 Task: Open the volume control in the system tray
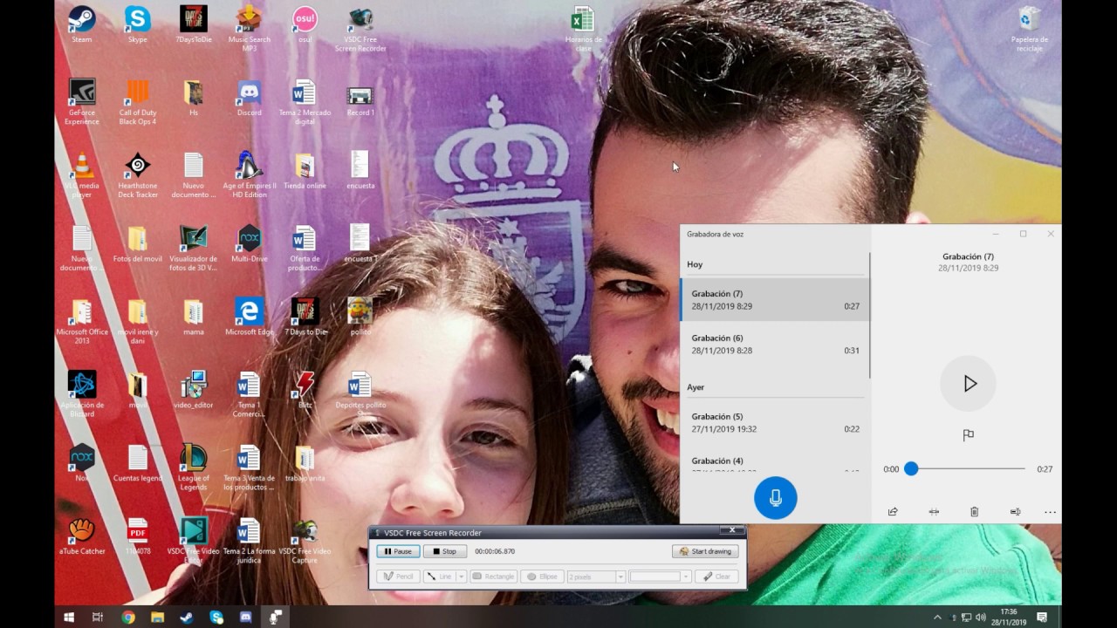[x=981, y=617]
